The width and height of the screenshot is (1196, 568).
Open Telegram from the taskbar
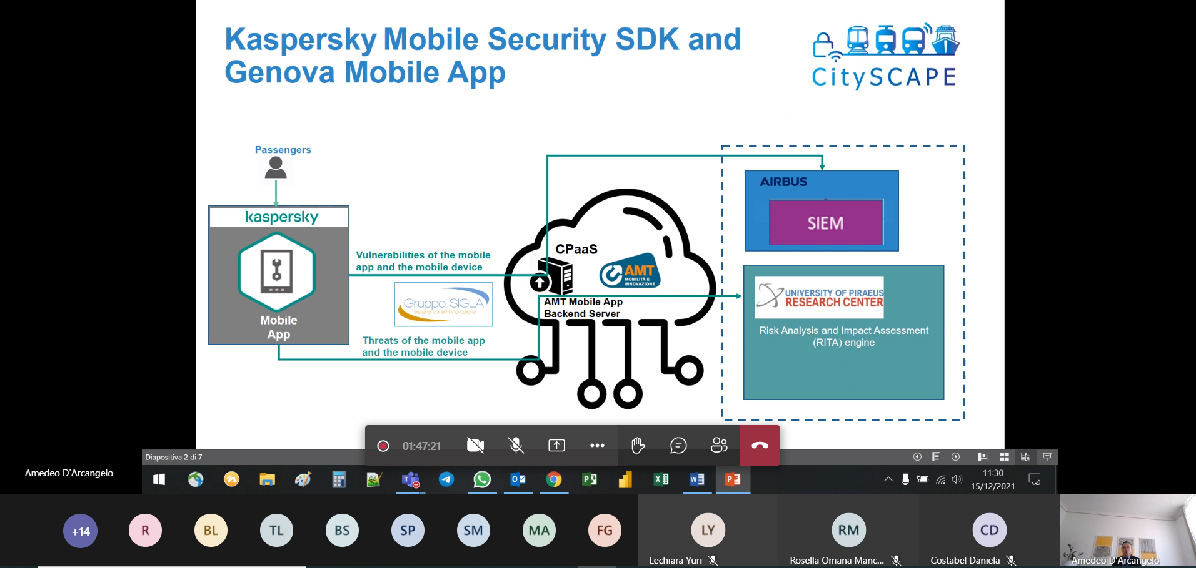(446, 479)
